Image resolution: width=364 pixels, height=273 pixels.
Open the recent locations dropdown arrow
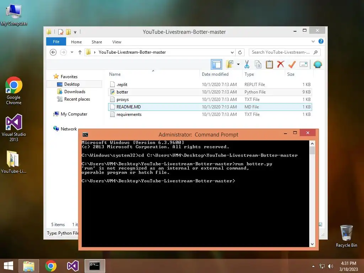pyautogui.click(x=72, y=52)
